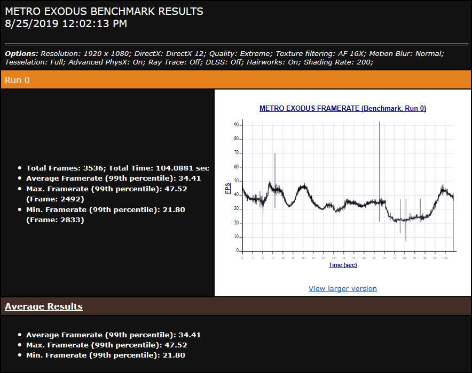Click the Texture filtering: AF 16X text
The width and height of the screenshot is (472, 373).
coord(321,54)
